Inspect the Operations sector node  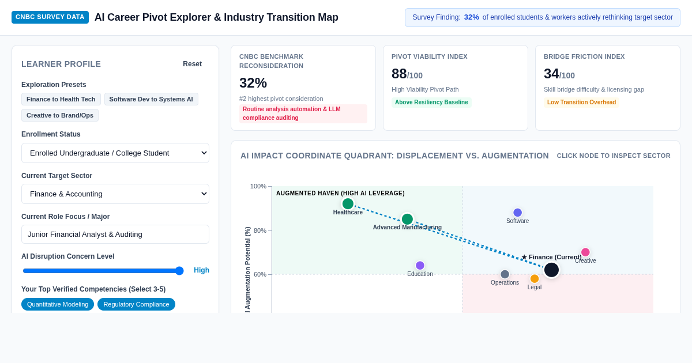point(505,274)
